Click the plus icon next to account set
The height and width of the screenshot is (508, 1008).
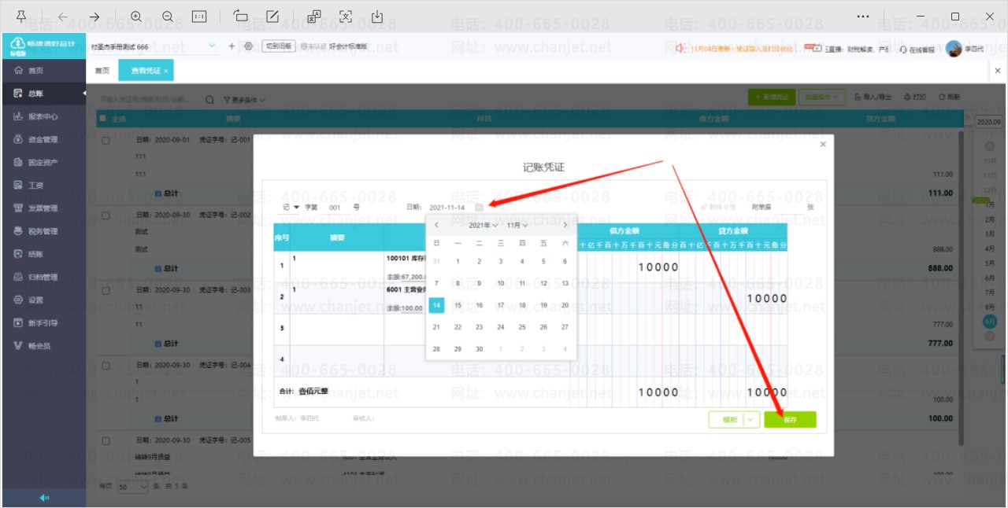click(232, 46)
